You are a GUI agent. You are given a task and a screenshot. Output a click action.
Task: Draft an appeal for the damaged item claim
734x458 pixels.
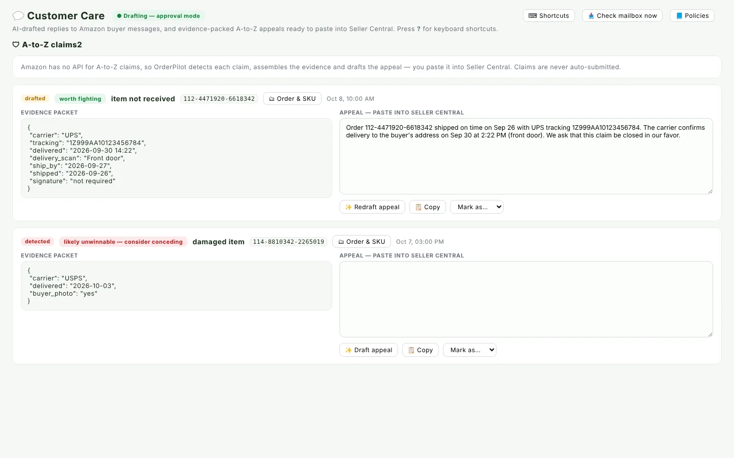pyautogui.click(x=369, y=350)
